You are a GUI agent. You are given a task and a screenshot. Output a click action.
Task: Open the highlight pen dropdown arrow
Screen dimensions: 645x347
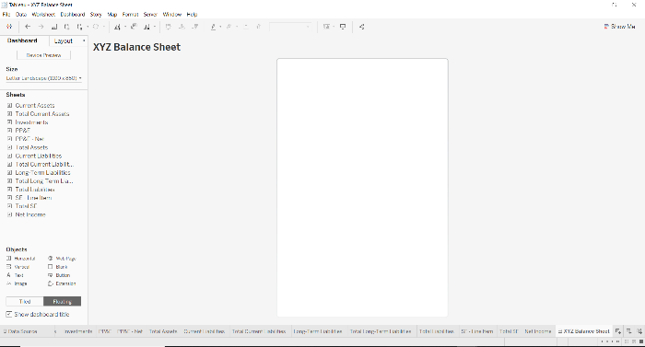coord(220,27)
